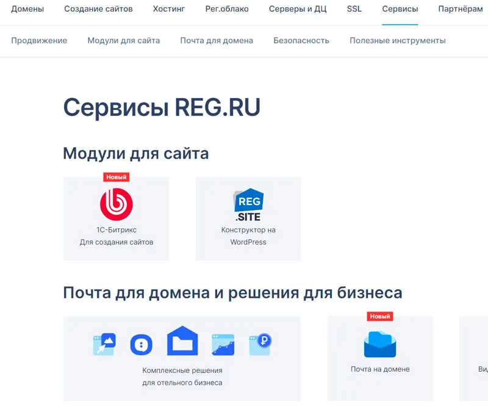Click the Модули для сайта section heading
This screenshot has width=488, height=415.
pos(135,153)
